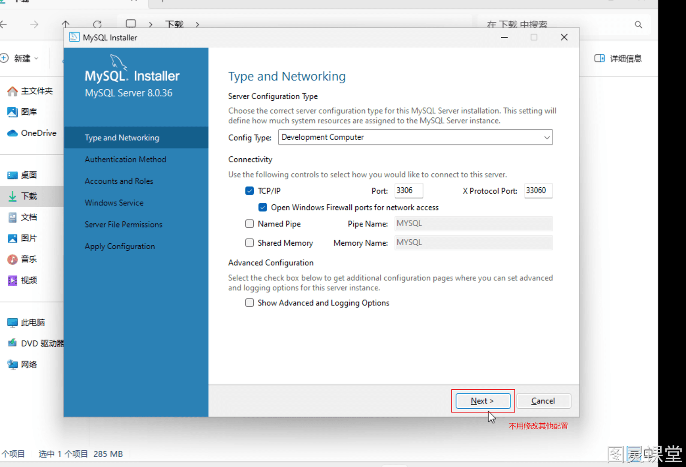The width and height of the screenshot is (686, 467).
Task: Click the "Advanced Configuration" section heading
Action: (x=271, y=263)
